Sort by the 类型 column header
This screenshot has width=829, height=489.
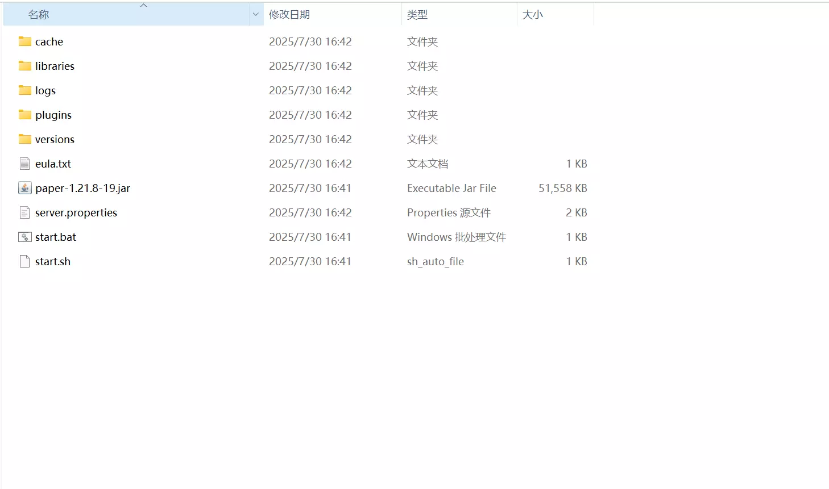[459, 14]
